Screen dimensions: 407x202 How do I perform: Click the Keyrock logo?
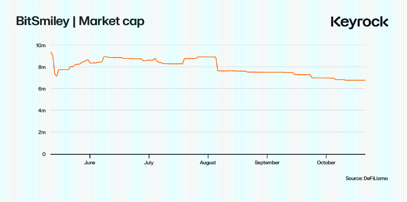[360, 22]
